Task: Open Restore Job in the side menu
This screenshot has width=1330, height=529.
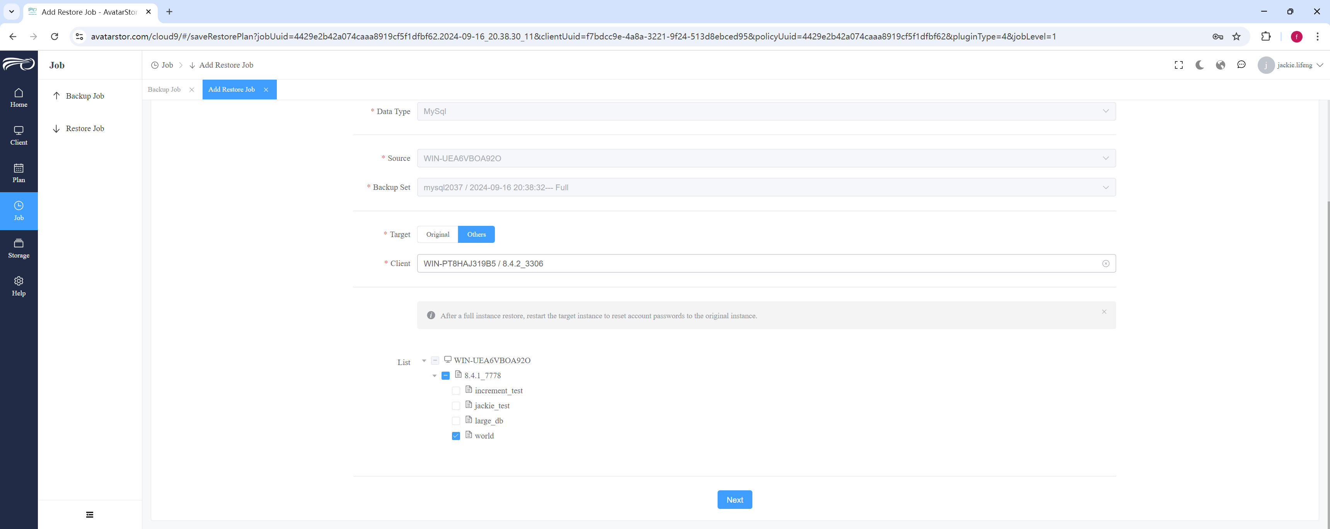Action: tap(85, 129)
